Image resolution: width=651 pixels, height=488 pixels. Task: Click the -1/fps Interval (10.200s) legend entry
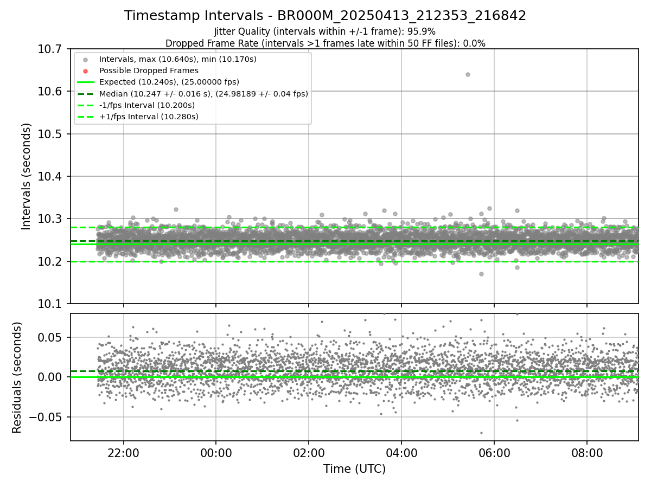pos(146,105)
